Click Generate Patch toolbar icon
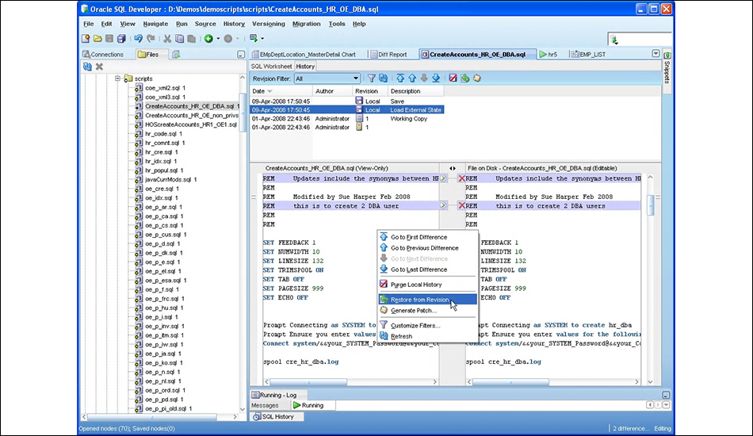 (477, 78)
